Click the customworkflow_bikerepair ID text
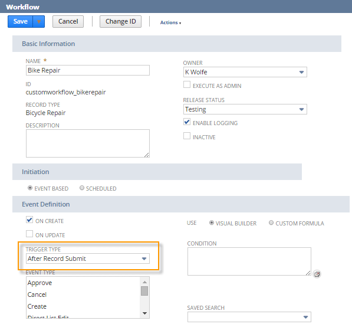 tap(65, 92)
